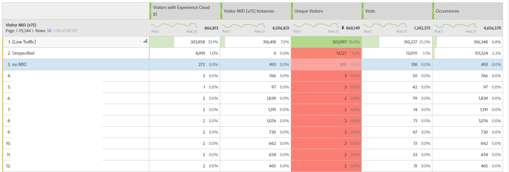Click total value 866,813
509x172 pixels.
(211, 28)
